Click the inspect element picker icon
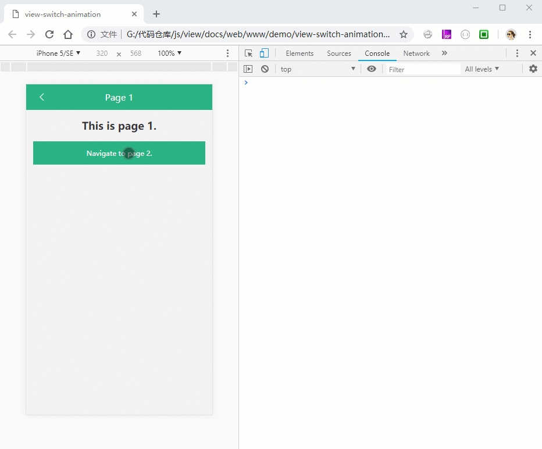This screenshot has height=449, width=542. coord(248,54)
